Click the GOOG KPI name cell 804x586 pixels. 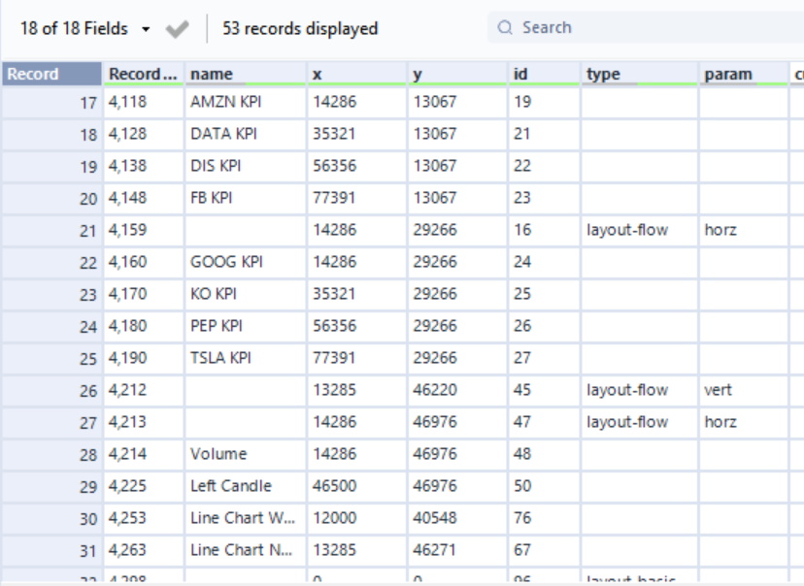tap(226, 262)
